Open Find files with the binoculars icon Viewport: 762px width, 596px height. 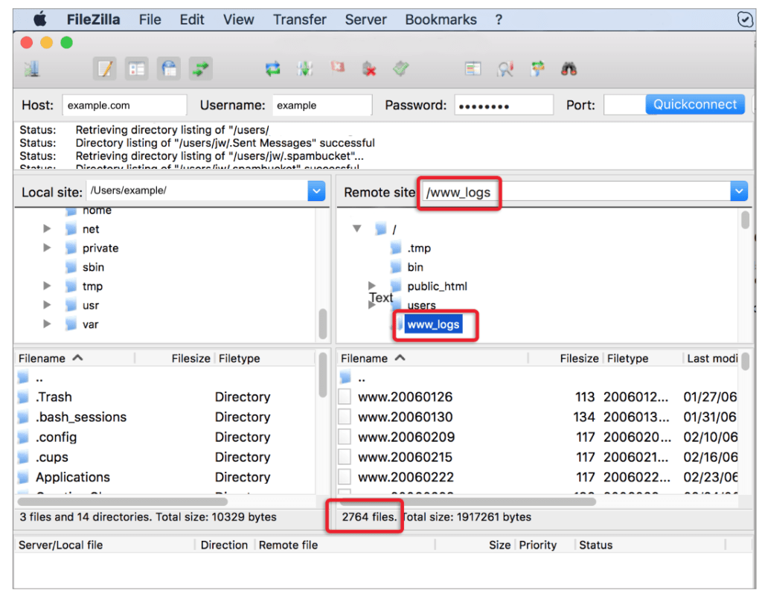coord(568,68)
